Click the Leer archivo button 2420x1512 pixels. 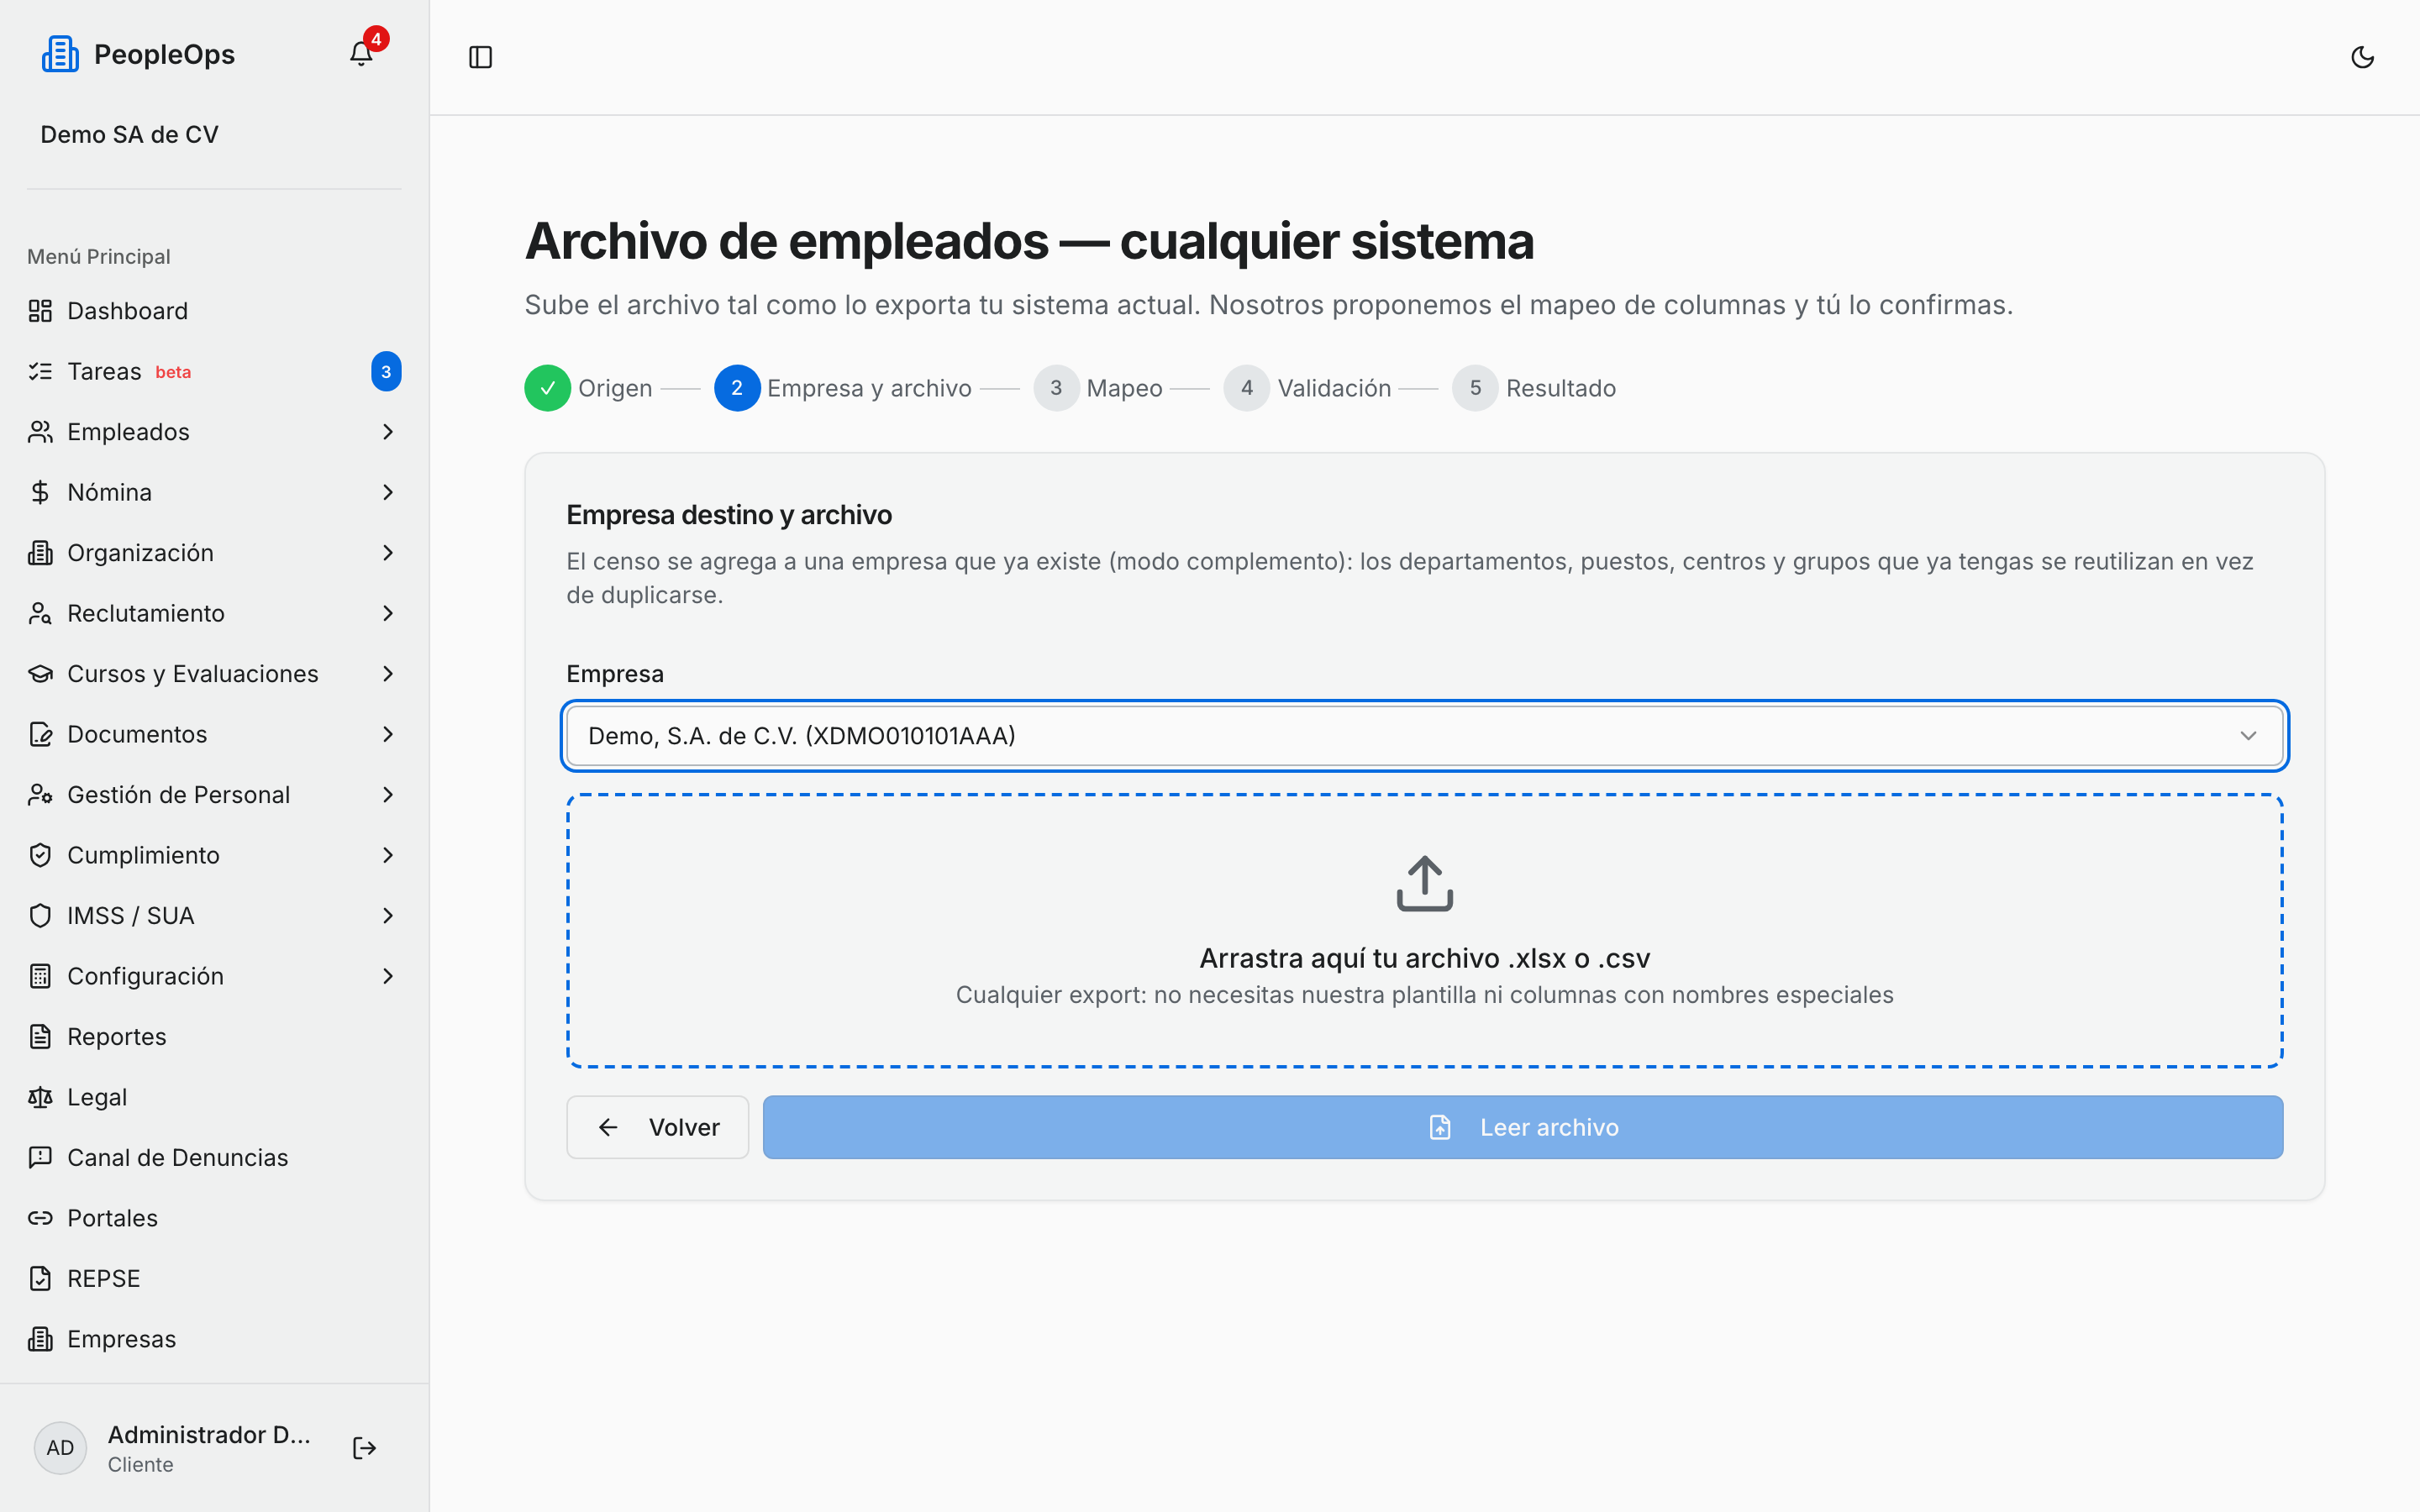click(x=1522, y=1127)
